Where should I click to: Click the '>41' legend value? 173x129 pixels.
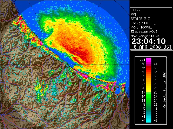click(x=142, y=60)
